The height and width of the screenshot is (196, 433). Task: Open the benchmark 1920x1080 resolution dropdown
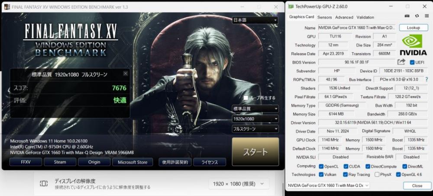[x=255, y=119]
